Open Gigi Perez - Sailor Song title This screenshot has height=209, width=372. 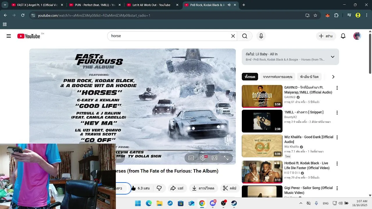tap(308, 190)
